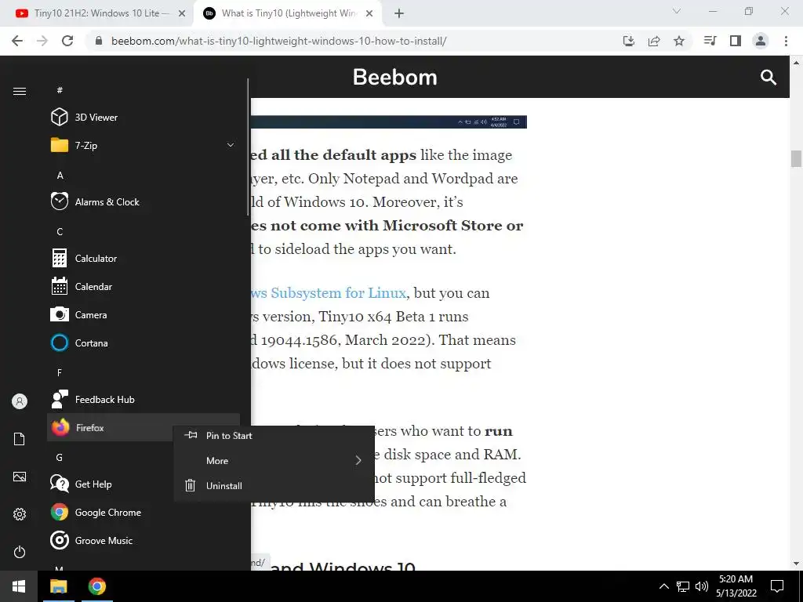
Task: Close the What is Tiny10 tab
Action: pos(369,13)
